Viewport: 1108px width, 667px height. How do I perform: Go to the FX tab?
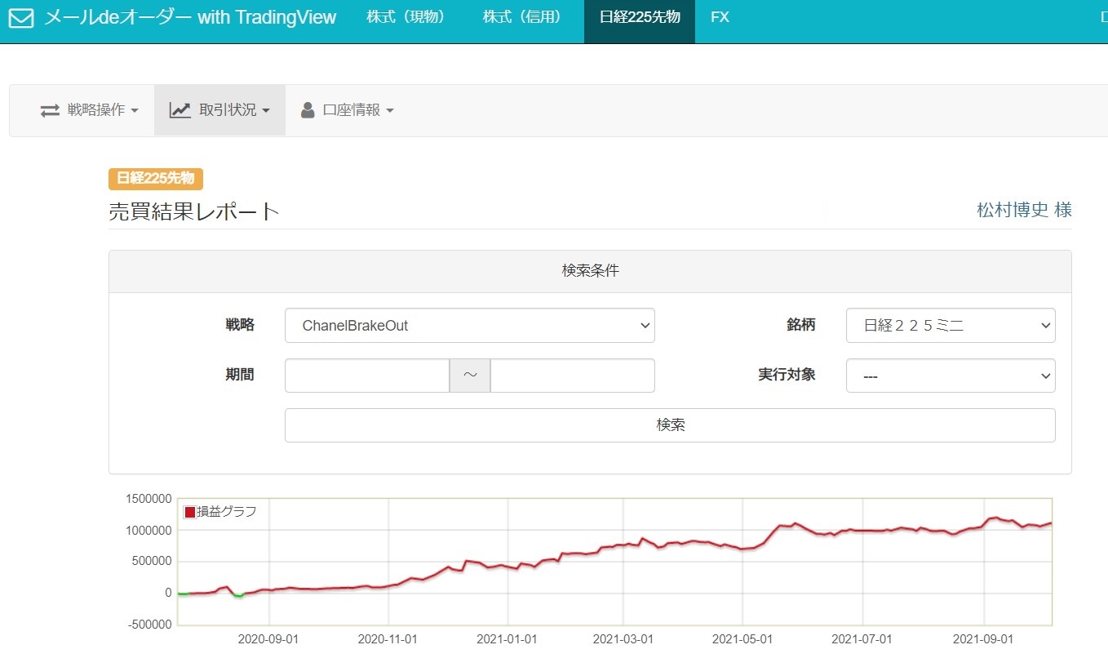point(720,17)
